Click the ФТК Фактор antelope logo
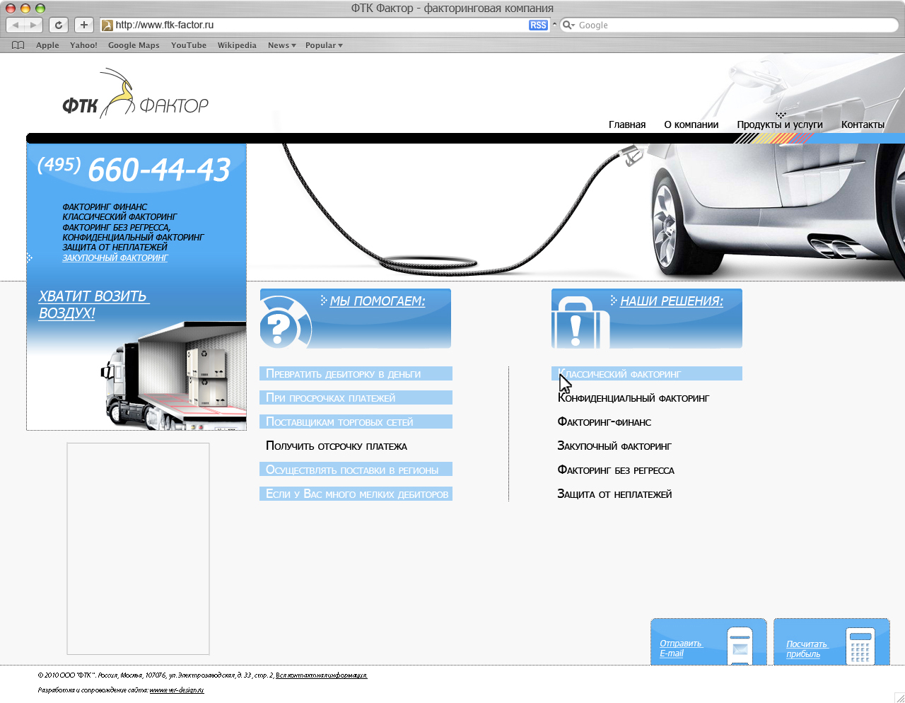 pyautogui.click(x=135, y=93)
